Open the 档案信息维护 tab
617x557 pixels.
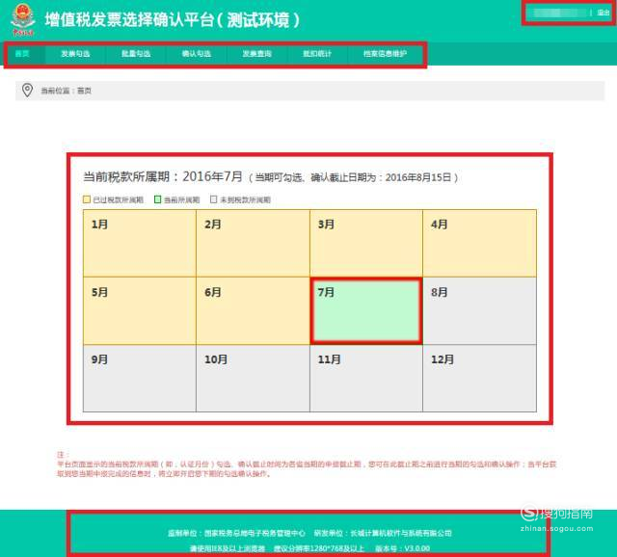385,54
